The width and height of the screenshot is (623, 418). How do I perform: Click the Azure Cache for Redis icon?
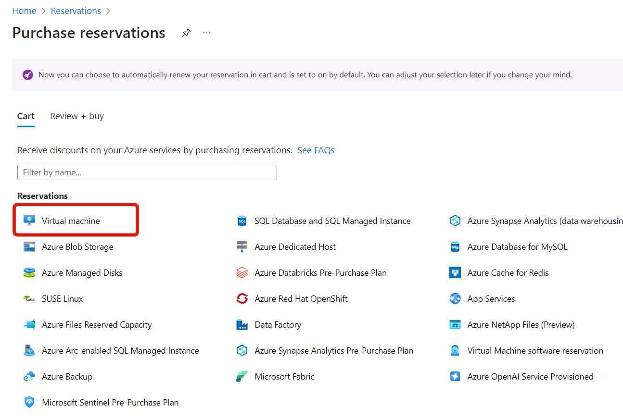455,272
